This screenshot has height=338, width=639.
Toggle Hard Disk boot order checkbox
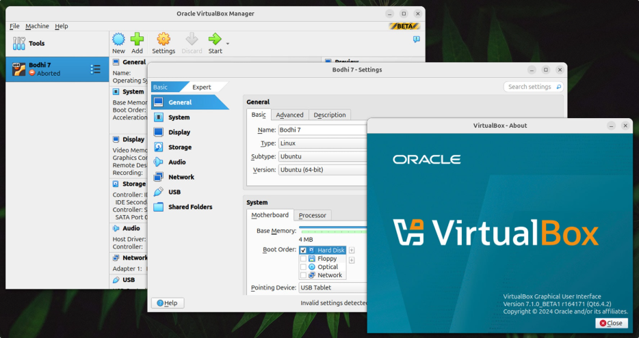(x=303, y=250)
